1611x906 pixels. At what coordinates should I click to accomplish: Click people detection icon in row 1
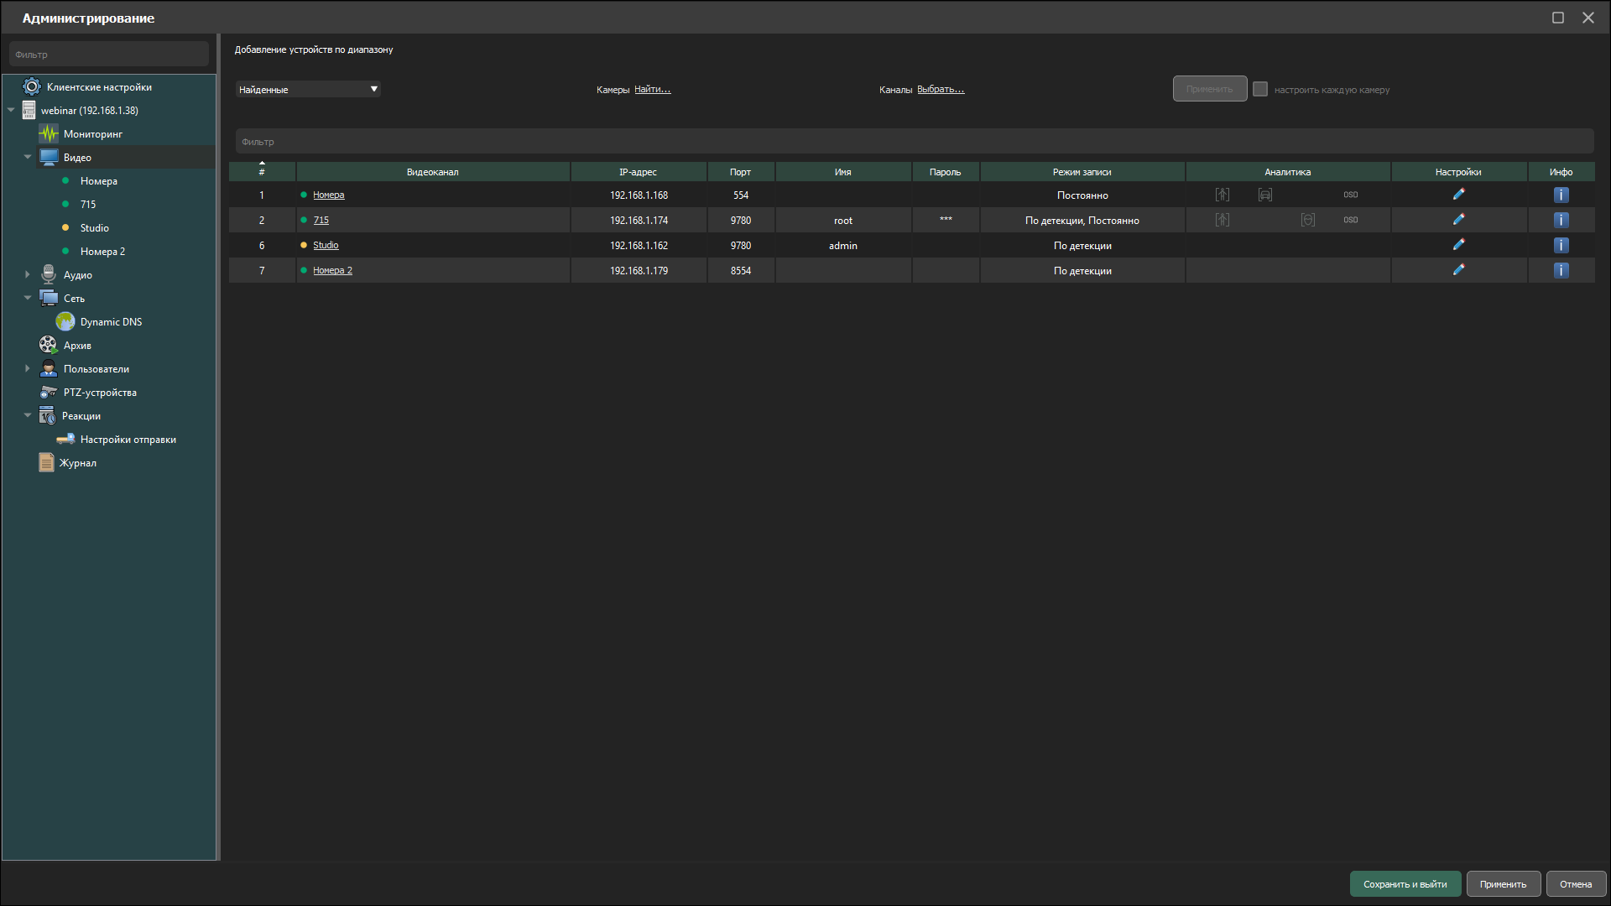pos(1223,195)
